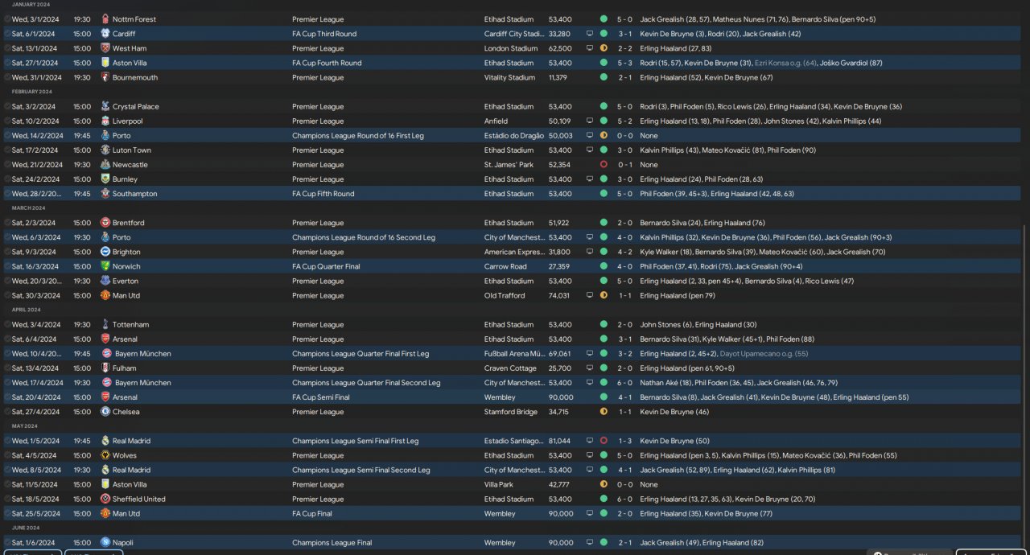Viewport: 1030px width, 555px height.
Task: Tick the circle for Sat, 13/1/2024 fixture
Action: 7,48
